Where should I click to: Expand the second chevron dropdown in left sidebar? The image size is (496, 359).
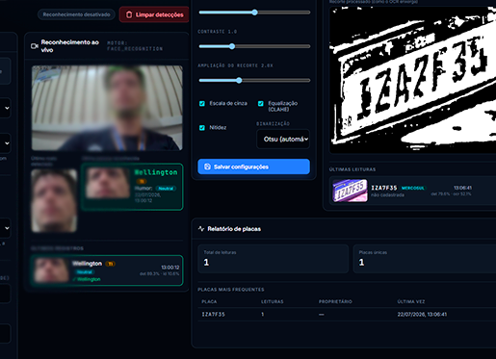[x=7, y=143]
